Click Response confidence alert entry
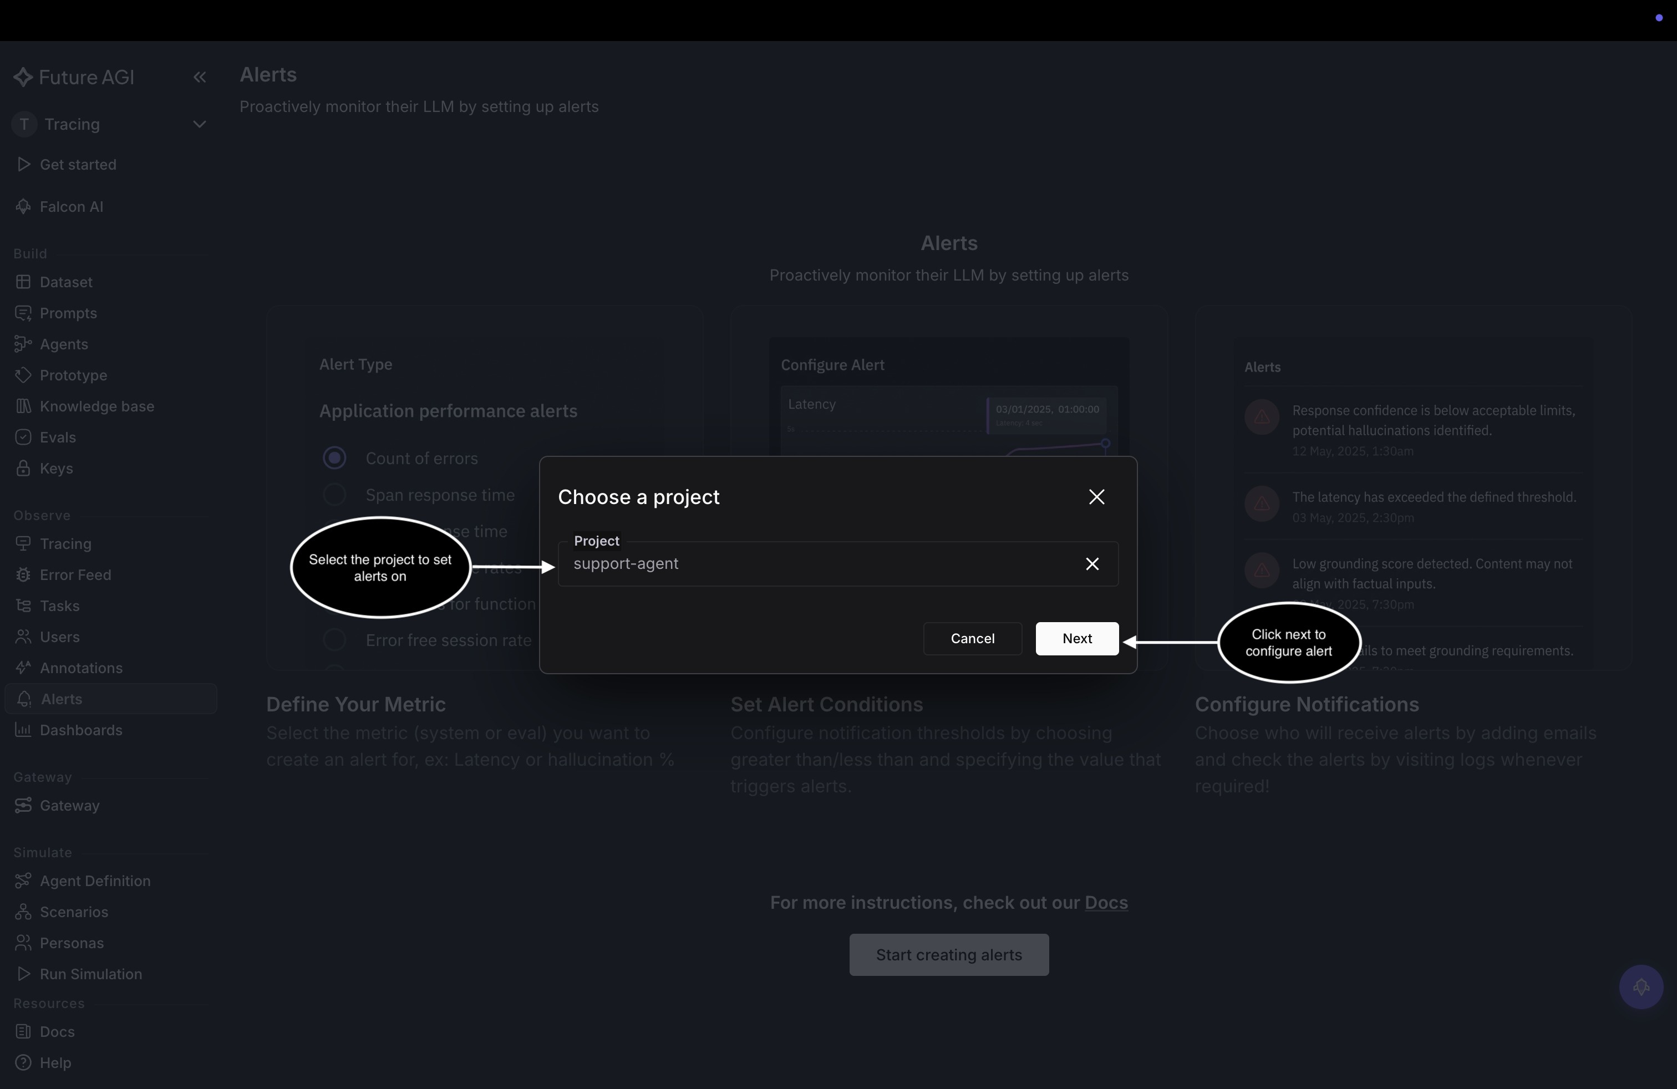Screen dimensions: 1677x1089 point(1413,429)
